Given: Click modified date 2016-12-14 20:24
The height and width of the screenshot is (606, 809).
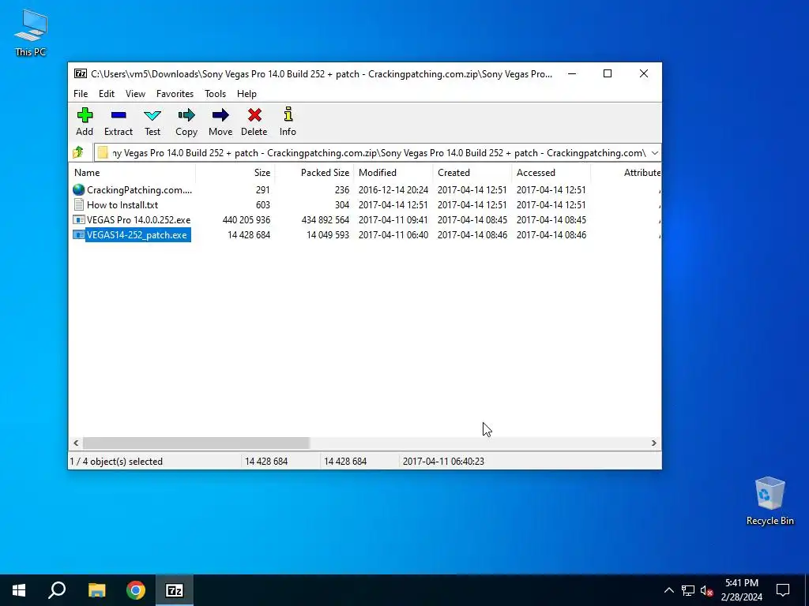Looking at the screenshot, I should click(393, 190).
